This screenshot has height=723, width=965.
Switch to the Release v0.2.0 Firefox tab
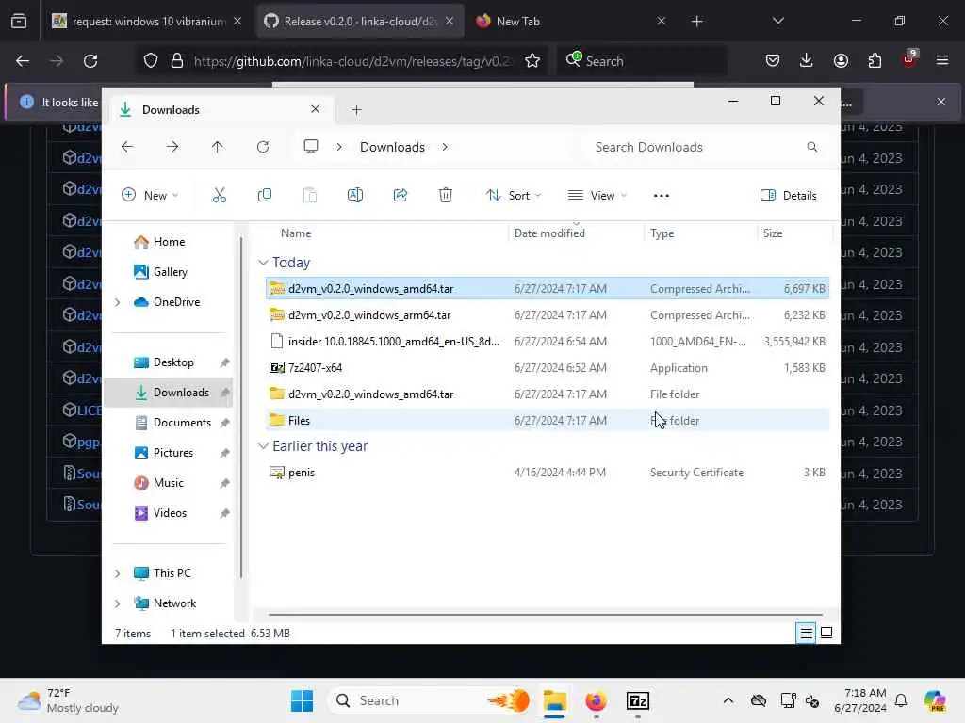coord(359,21)
